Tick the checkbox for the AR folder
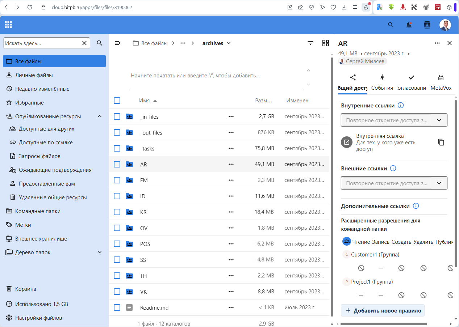Viewport: 459px width, 327px height. pyautogui.click(x=117, y=164)
